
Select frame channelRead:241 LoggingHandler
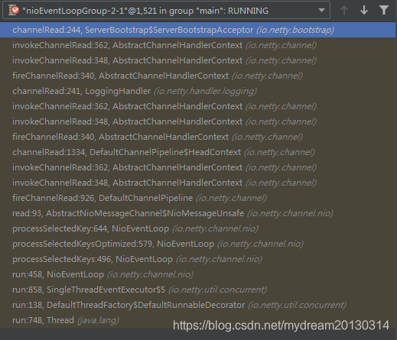pyautogui.click(x=197, y=91)
